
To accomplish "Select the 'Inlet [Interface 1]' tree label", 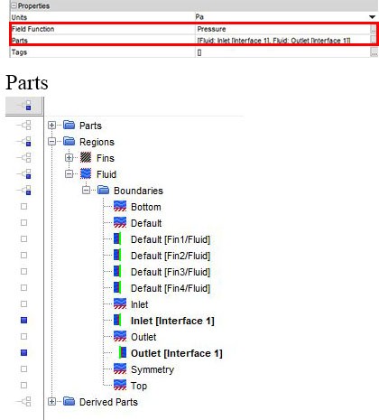I will pyautogui.click(x=172, y=321).
